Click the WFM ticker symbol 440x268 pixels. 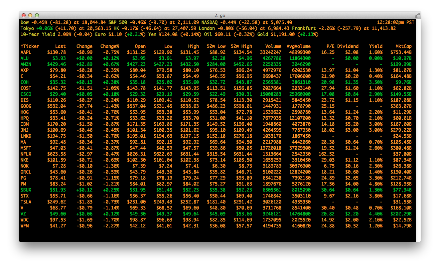[25, 226]
